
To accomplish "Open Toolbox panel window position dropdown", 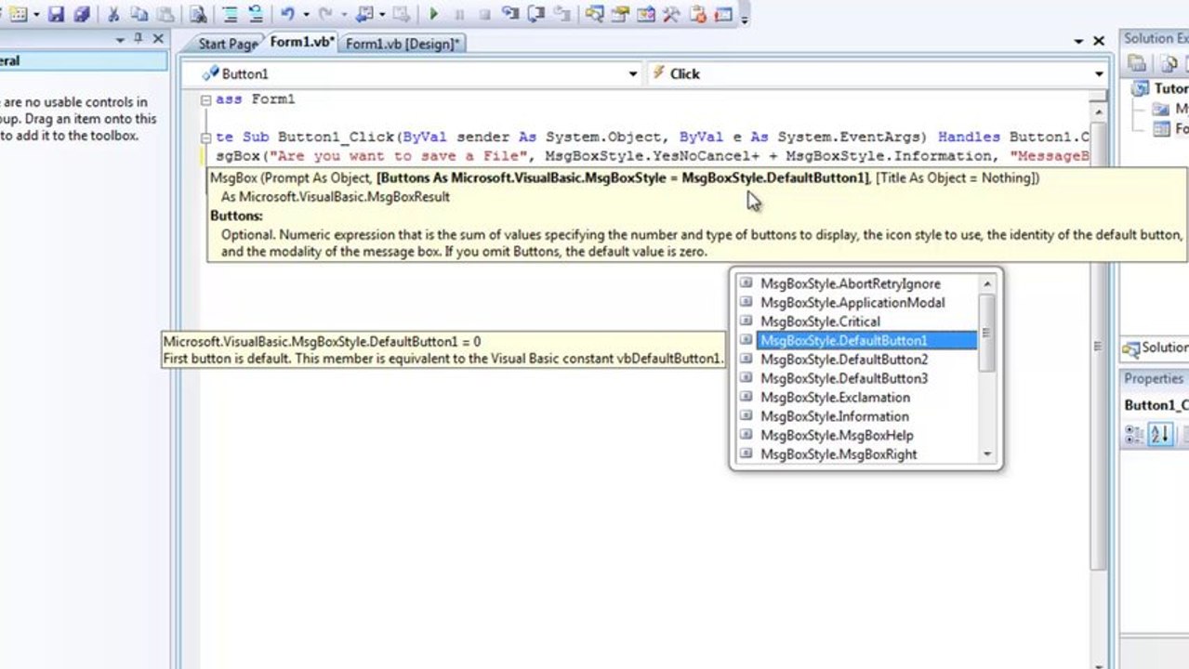I will pyautogui.click(x=120, y=39).
